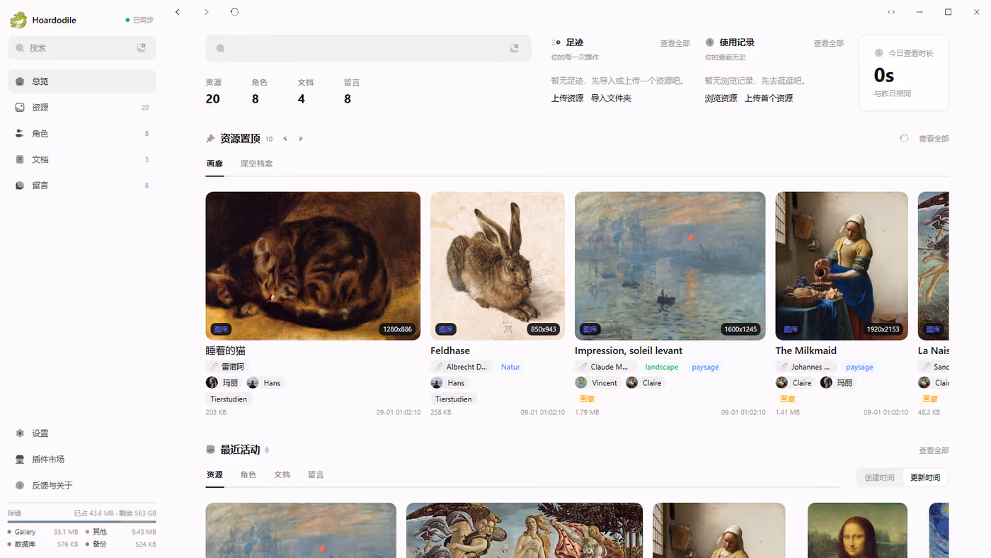Click the 导入文件夹 link
The height and width of the screenshot is (558, 991).
pyautogui.click(x=611, y=98)
